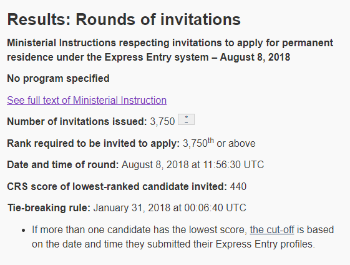
Task: Click the "Number of invitations issued:" label
Action: [x=77, y=121]
